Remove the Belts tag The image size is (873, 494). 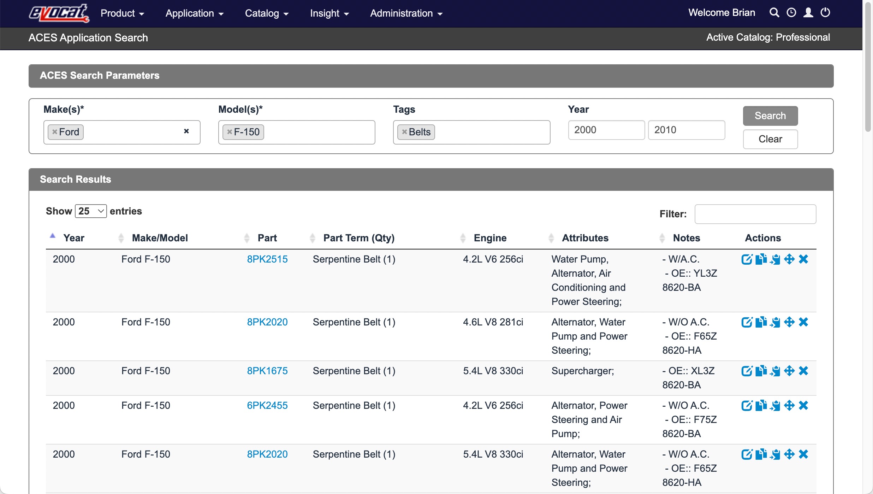pos(404,132)
